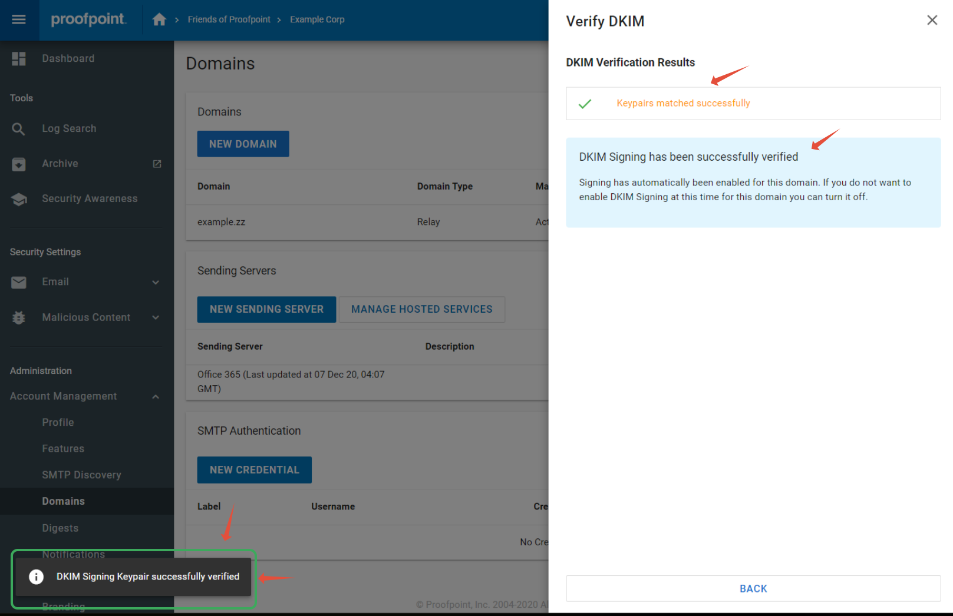This screenshot has width=953, height=616.
Task: Expand the Malicious Content section
Action: 156,317
